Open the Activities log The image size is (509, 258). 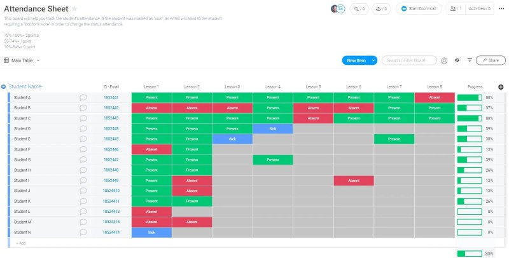480,9
